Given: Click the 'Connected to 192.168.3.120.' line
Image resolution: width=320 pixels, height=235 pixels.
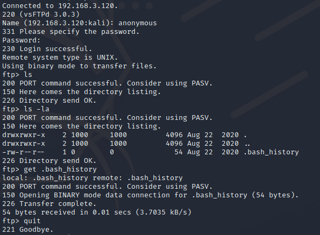Looking at the screenshot, I should click(x=60, y=6).
